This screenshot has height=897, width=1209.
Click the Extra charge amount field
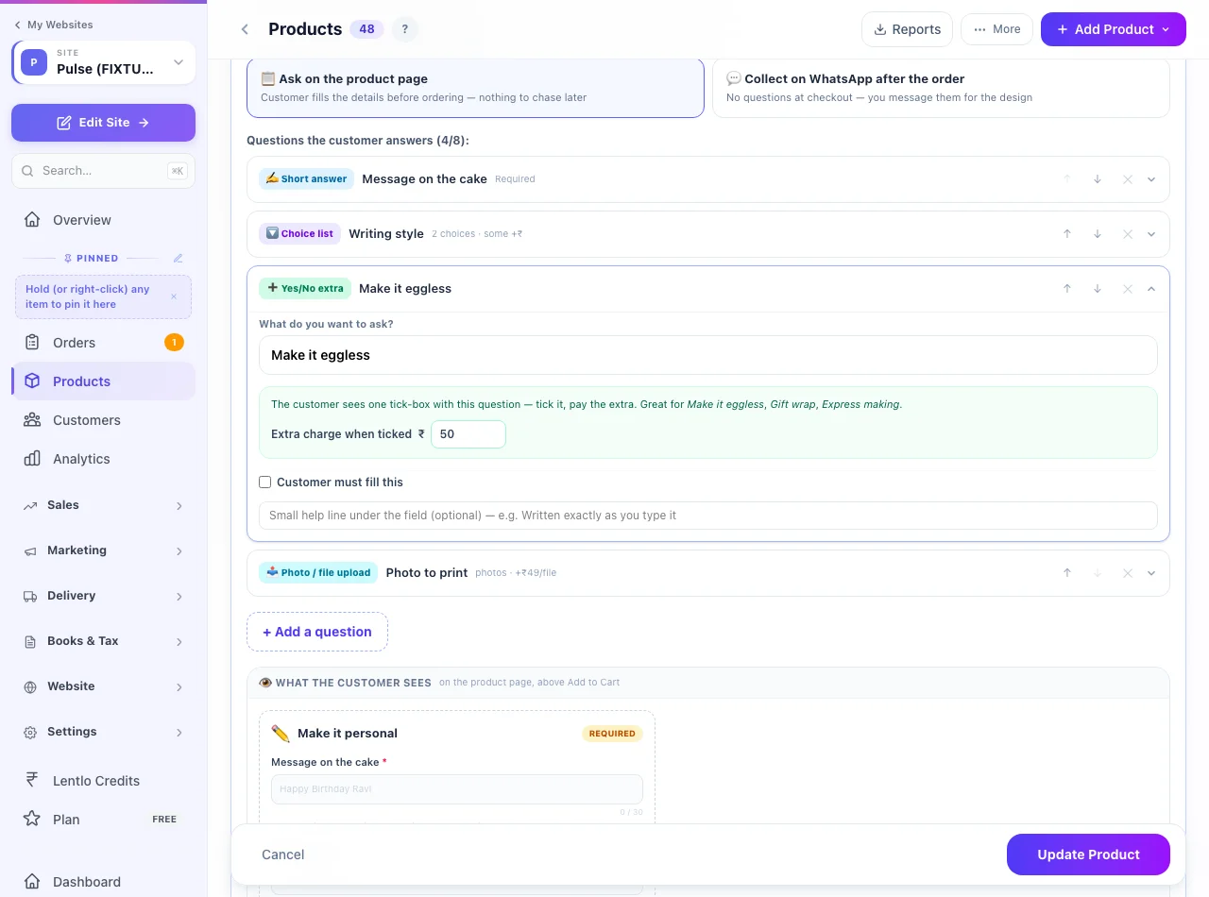click(468, 434)
